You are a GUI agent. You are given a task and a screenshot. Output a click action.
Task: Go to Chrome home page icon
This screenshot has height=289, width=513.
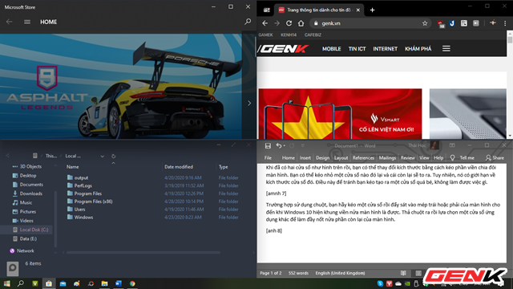coord(301,23)
